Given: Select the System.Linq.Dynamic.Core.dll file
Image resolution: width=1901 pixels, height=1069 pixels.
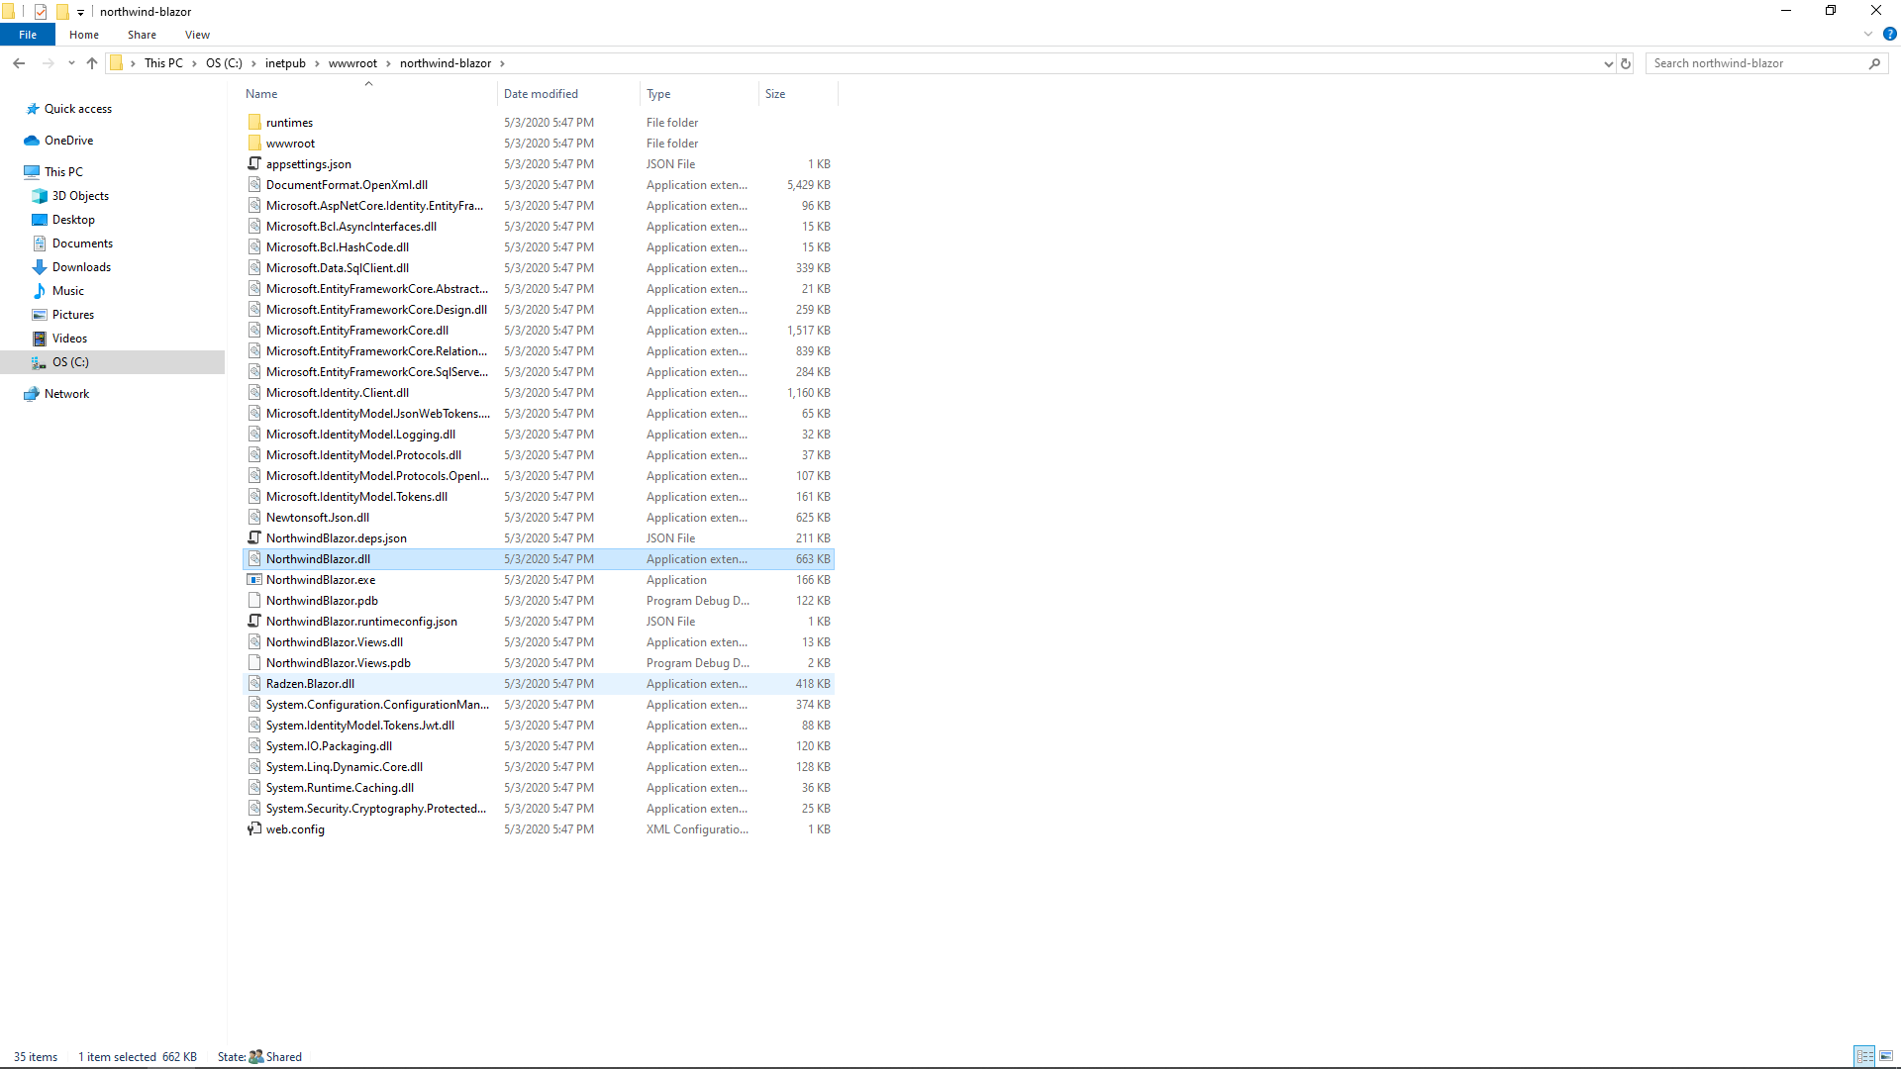Looking at the screenshot, I should [x=539, y=767].
